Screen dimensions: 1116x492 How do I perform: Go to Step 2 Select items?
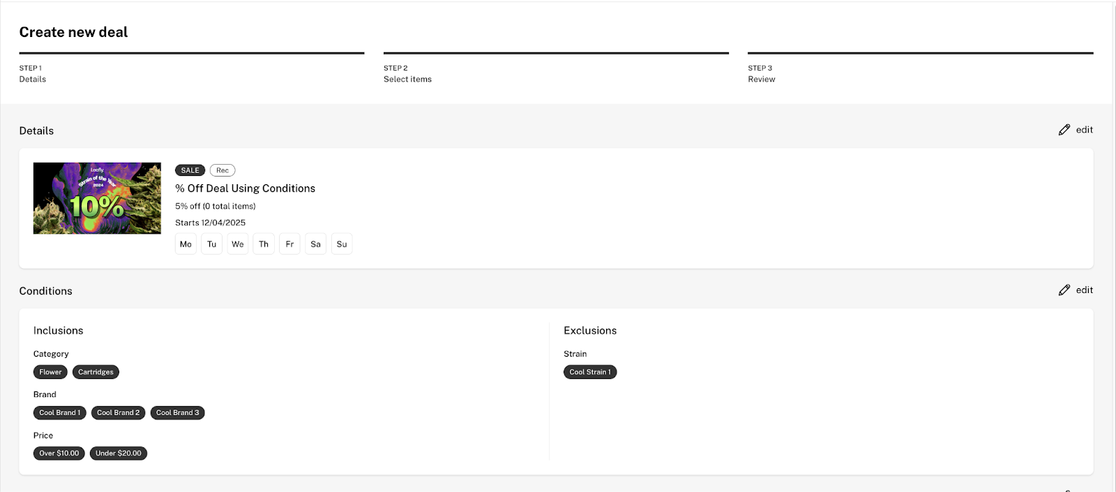pos(407,74)
